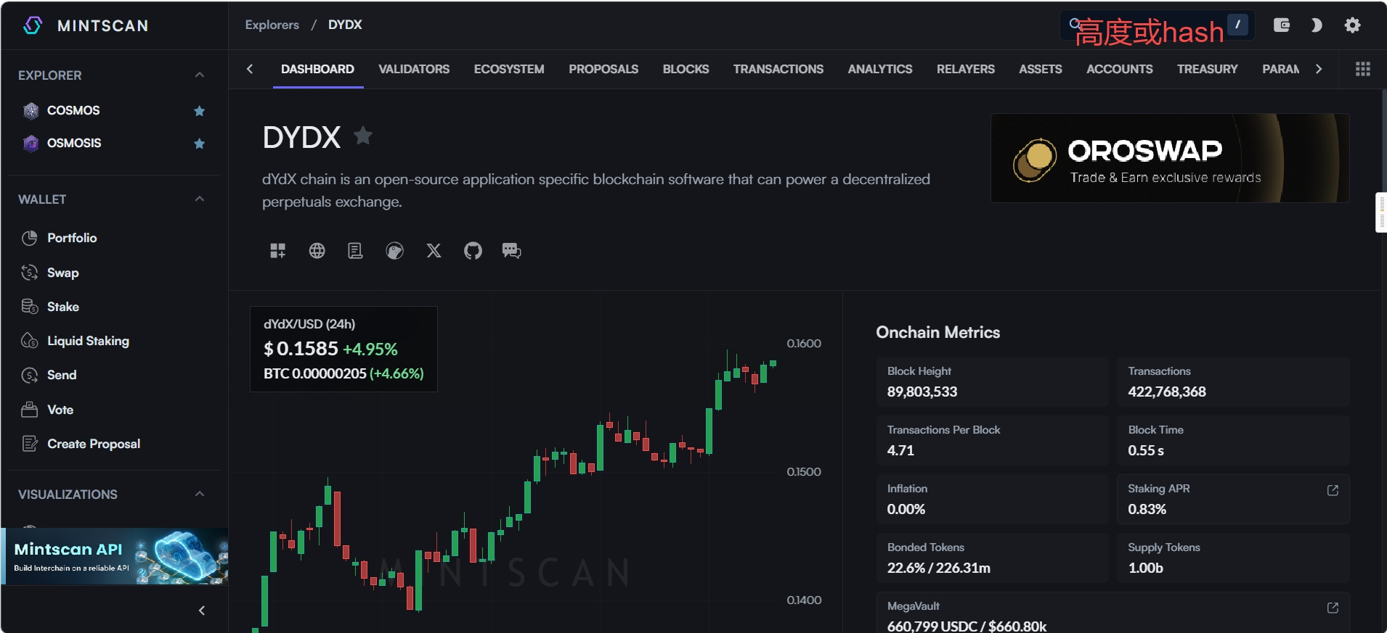The image size is (1387, 633).
Task: Click the Liquid Staking link
Action: pyautogui.click(x=88, y=341)
